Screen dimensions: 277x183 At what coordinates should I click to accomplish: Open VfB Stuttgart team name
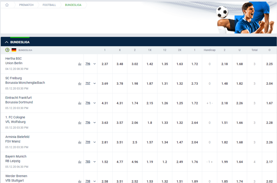[x=15, y=181]
